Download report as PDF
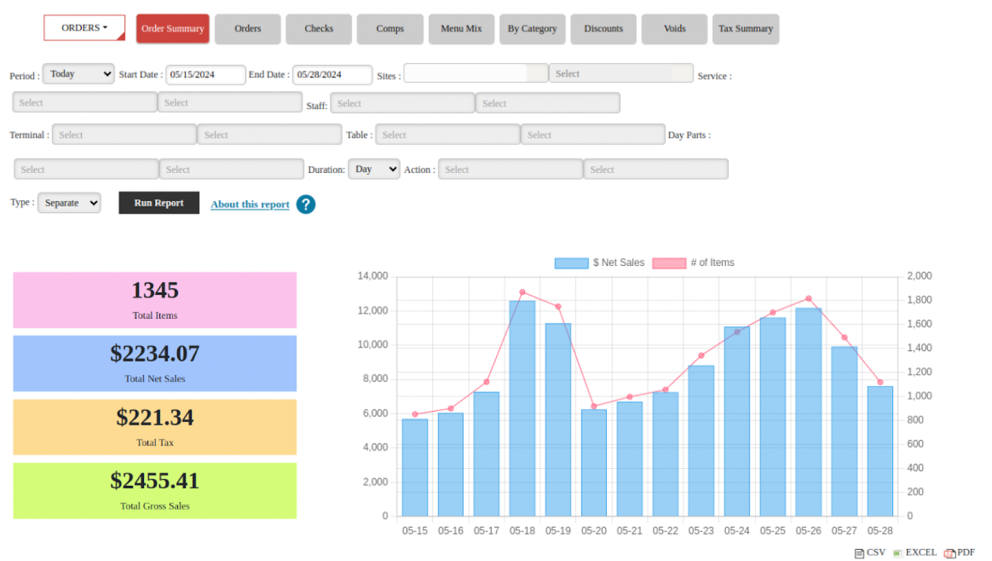This screenshot has height=561, width=992. (960, 553)
